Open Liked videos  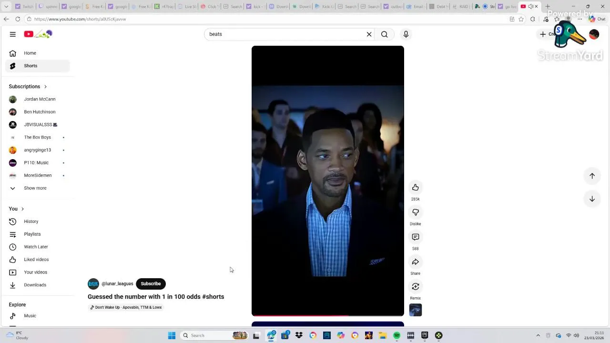pyautogui.click(x=38, y=260)
